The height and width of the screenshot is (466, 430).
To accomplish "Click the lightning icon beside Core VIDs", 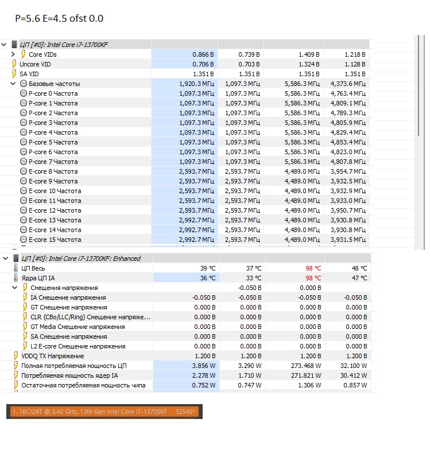I will click(x=23, y=54).
